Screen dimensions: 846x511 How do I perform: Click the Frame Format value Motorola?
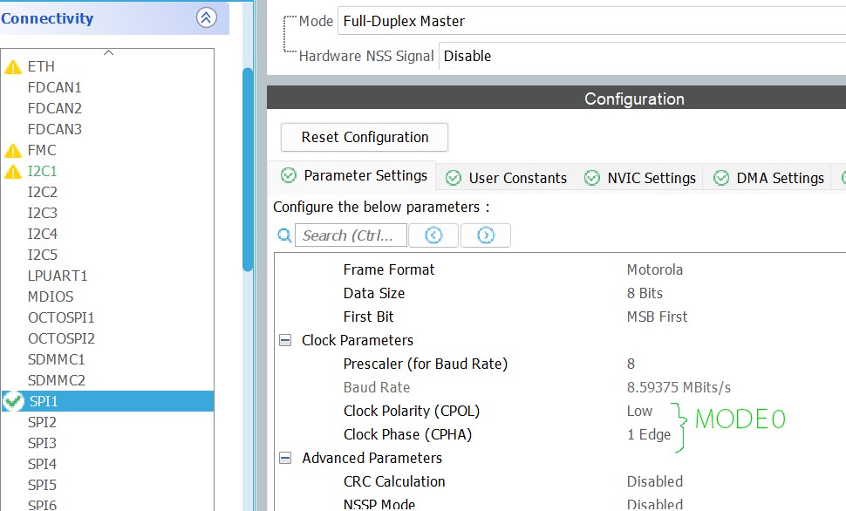tap(654, 269)
